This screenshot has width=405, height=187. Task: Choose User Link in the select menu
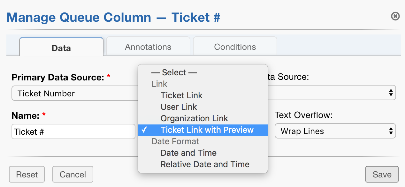[x=179, y=107]
